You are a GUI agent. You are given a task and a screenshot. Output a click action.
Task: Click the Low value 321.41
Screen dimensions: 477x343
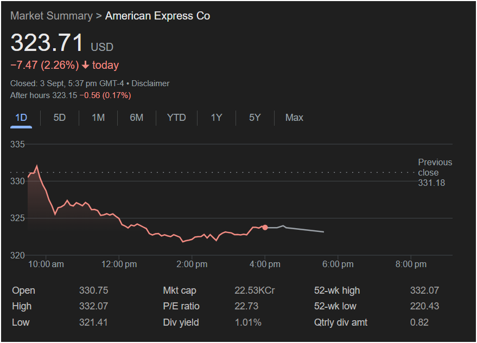(x=93, y=322)
